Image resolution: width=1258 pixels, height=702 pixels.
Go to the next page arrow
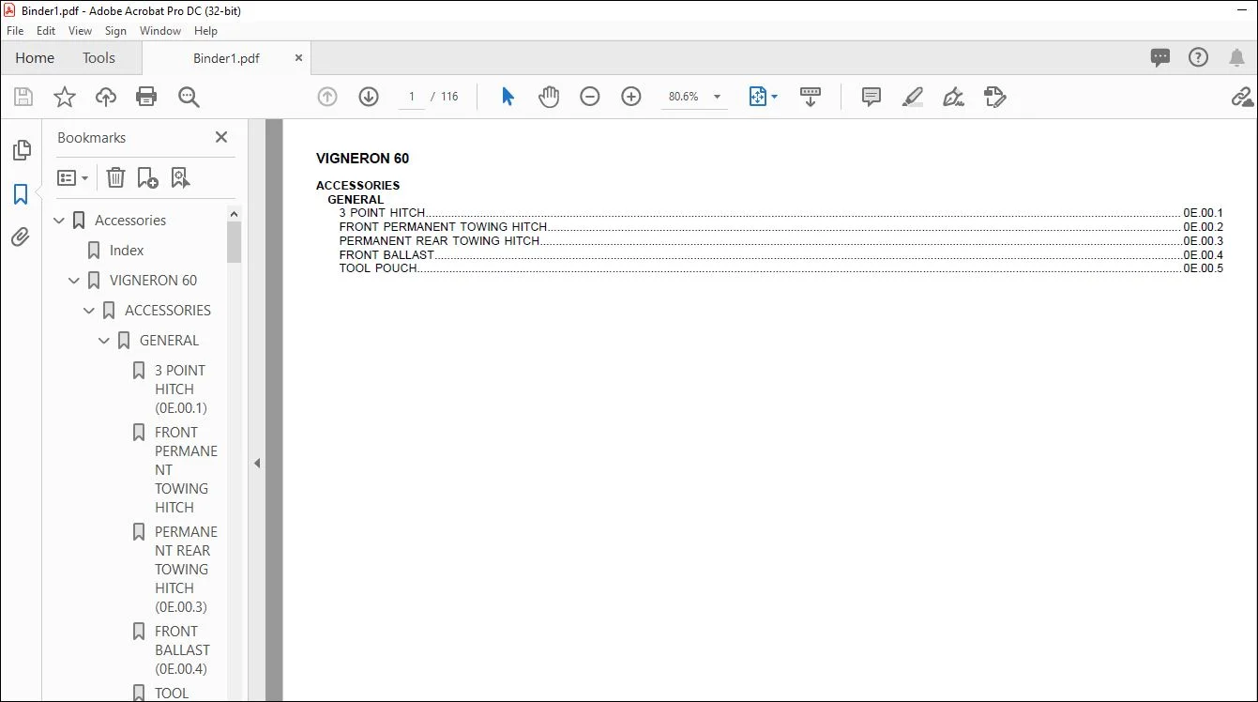click(x=369, y=97)
